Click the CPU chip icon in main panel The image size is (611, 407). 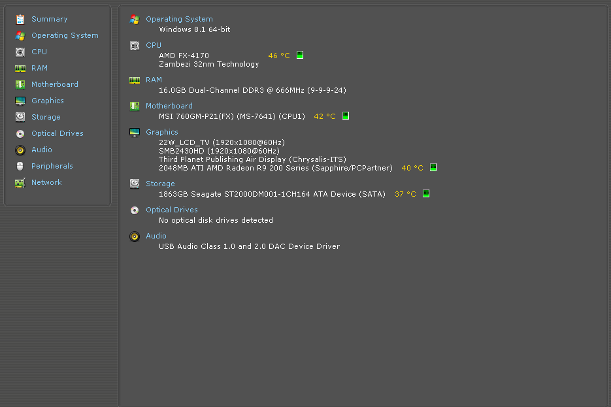(x=135, y=46)
